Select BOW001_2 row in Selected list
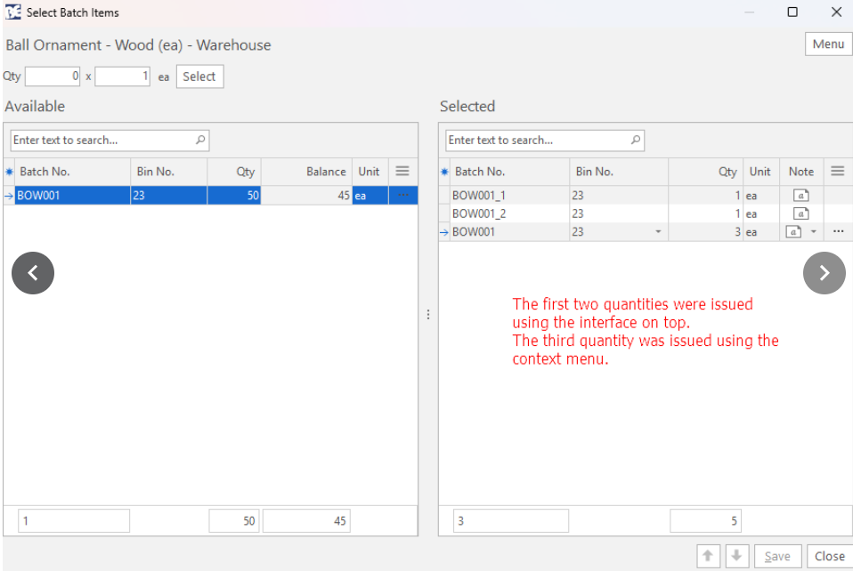Viewport: 853px width, 571px height. 646,213
